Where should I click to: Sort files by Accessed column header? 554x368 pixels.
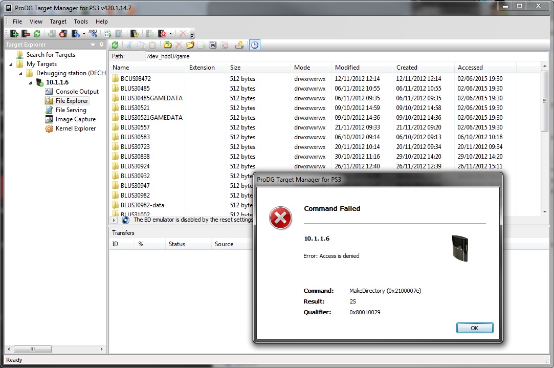(x=485, y=67)
